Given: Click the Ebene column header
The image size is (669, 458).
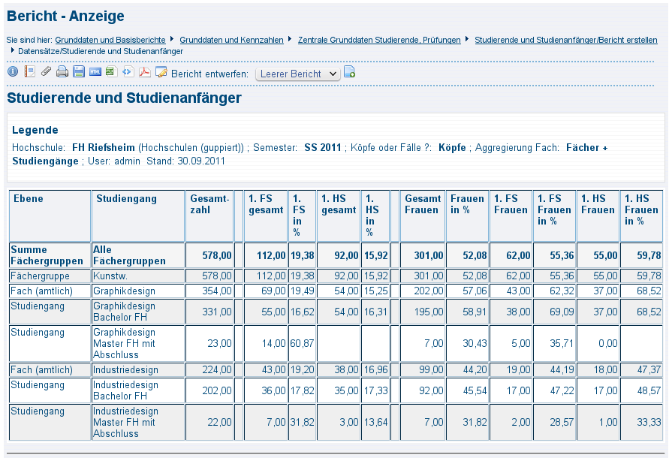Looking at the screenshot, I should click(x=50, y=216).
